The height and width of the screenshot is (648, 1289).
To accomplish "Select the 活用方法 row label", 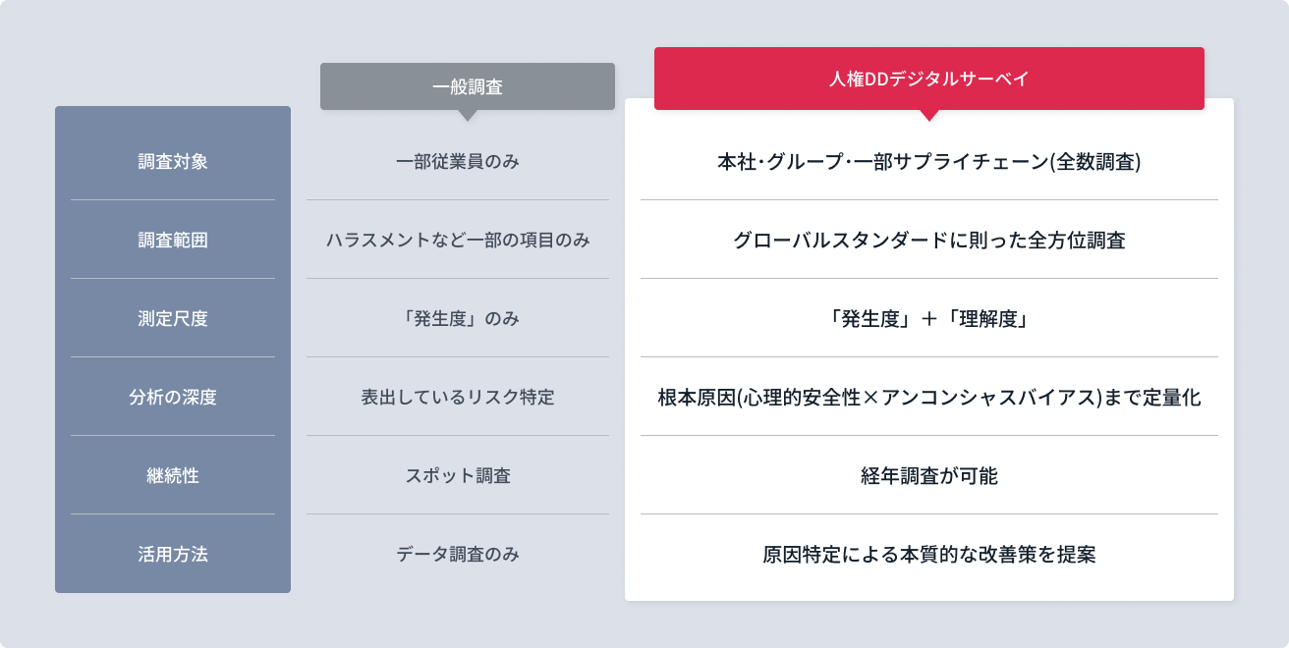I will pos(173,554).
